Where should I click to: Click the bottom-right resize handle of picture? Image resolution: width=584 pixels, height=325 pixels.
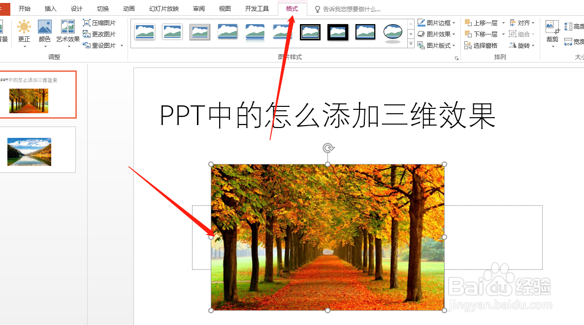[x=444, y=310]
